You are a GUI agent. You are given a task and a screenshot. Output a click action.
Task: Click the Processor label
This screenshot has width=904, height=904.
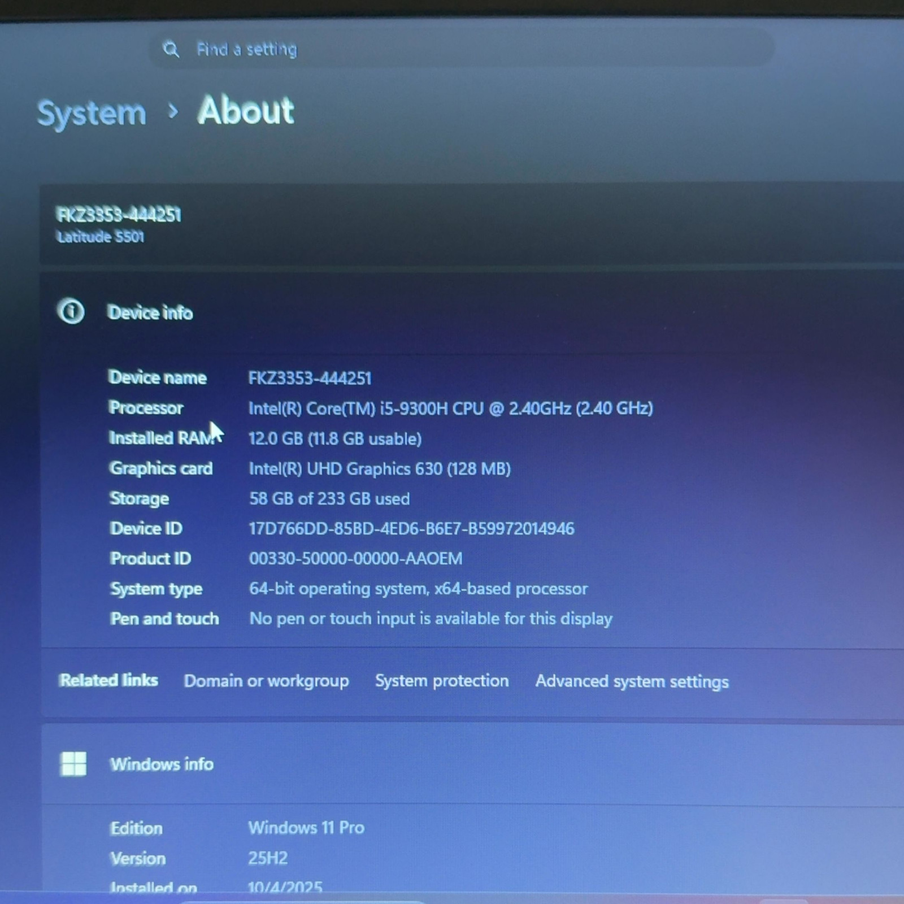146,407
